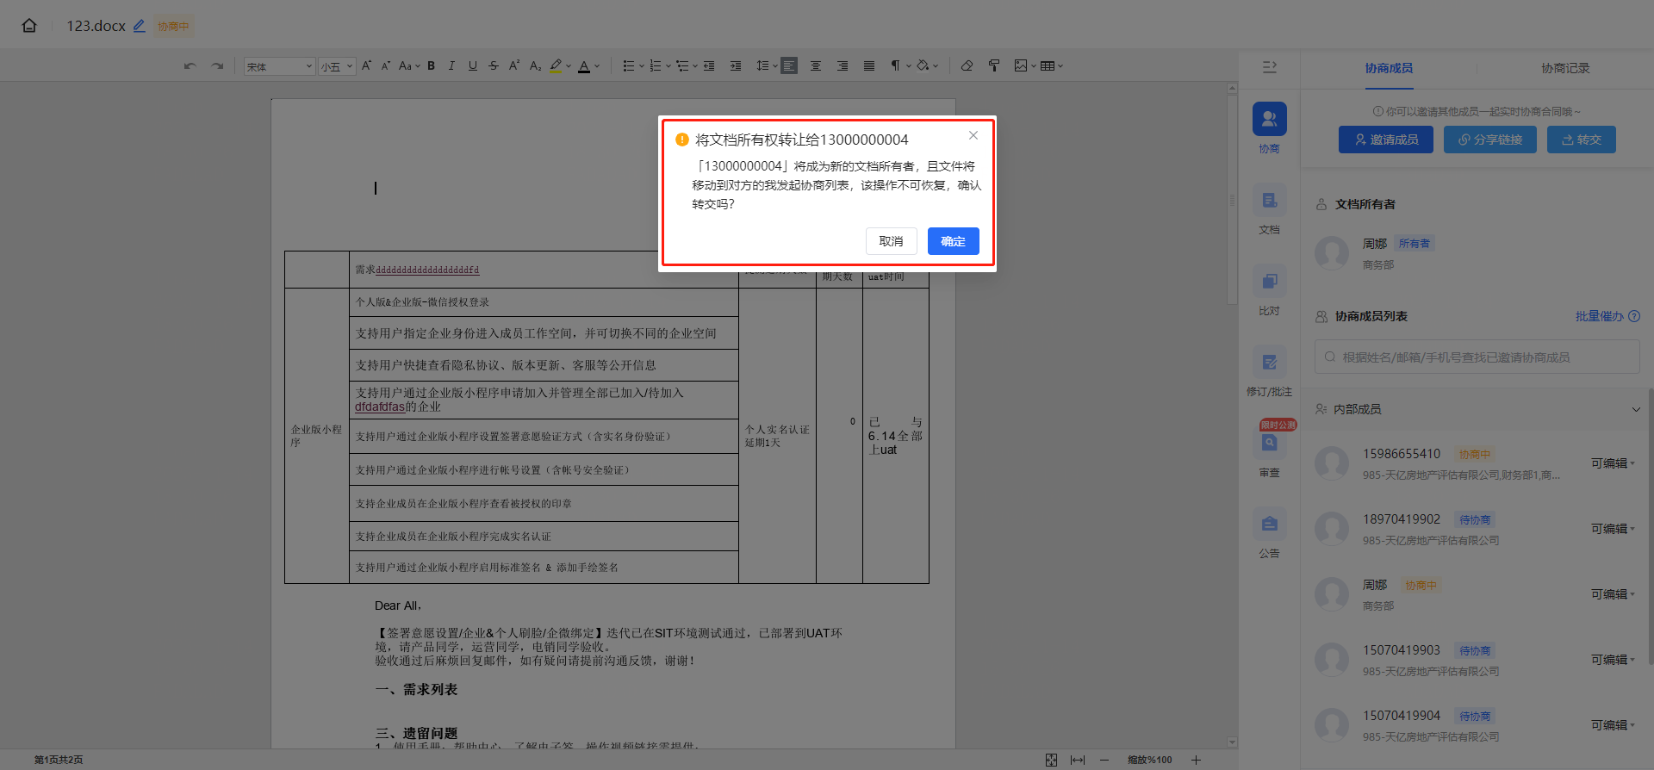Screen dimensions: 1654x770
Task: Open 可编辑 permission dropdown for 15986655410
Action: coord(1613,463)
